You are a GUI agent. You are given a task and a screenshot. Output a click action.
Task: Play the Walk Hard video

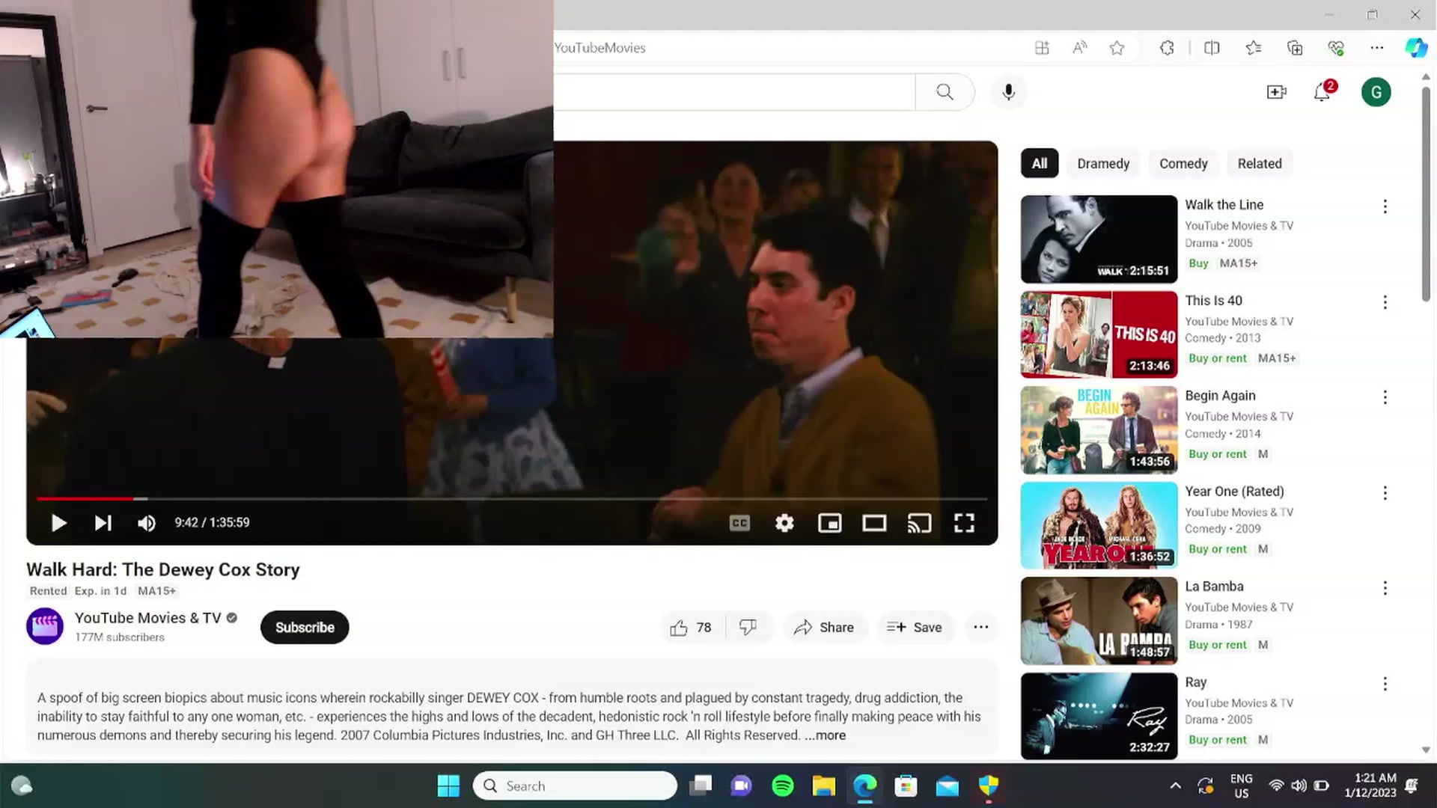point(58,523)
